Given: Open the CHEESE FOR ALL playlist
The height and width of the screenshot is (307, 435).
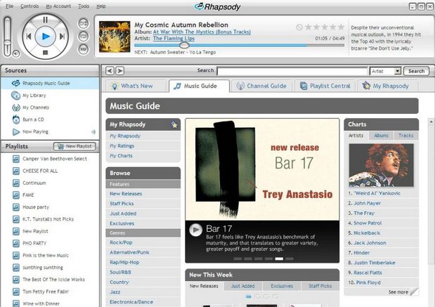Looking at the screenshot, I should point(40,171).
